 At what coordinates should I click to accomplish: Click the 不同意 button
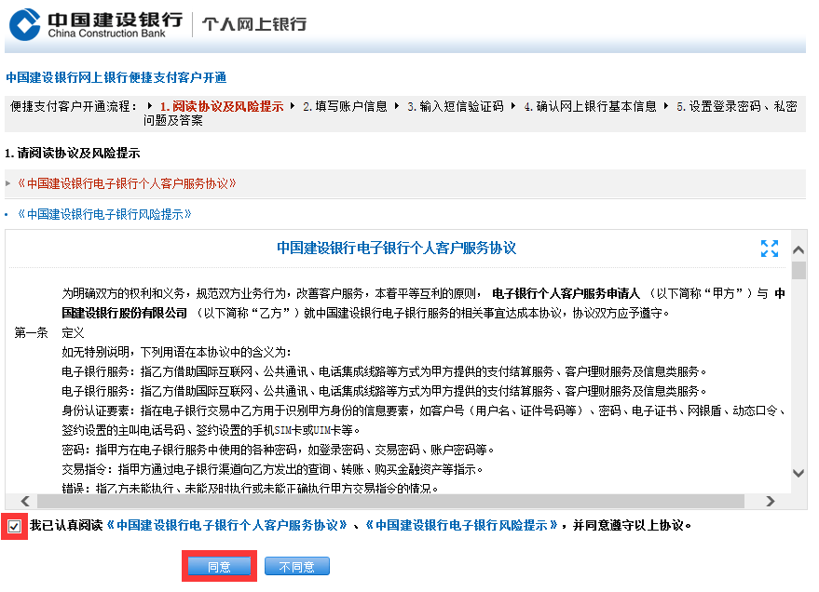[x=296, y=567]
